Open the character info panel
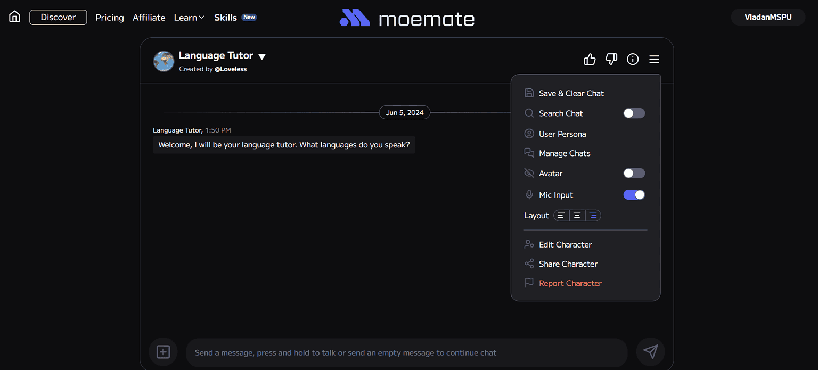The height and width of the screenshot is (370, 818). [x=632, y=59]
